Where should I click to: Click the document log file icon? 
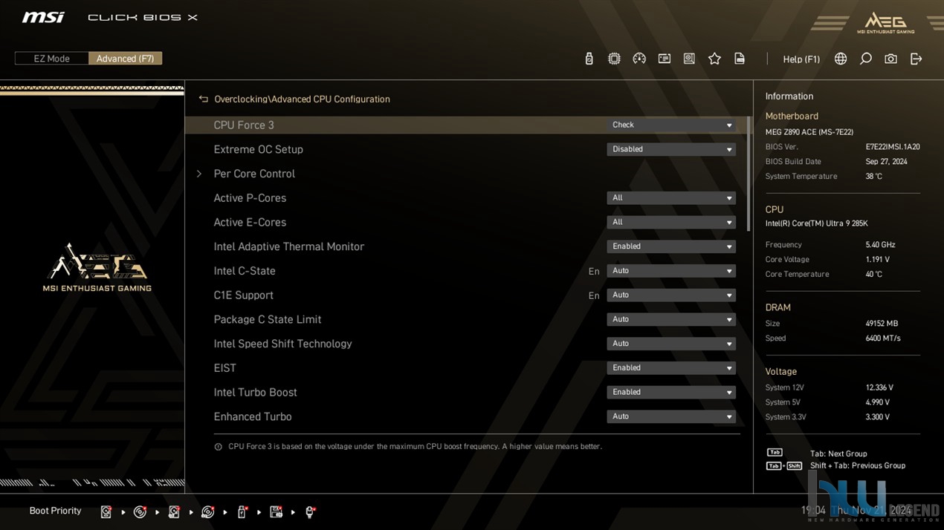click(x=740, y=59)
